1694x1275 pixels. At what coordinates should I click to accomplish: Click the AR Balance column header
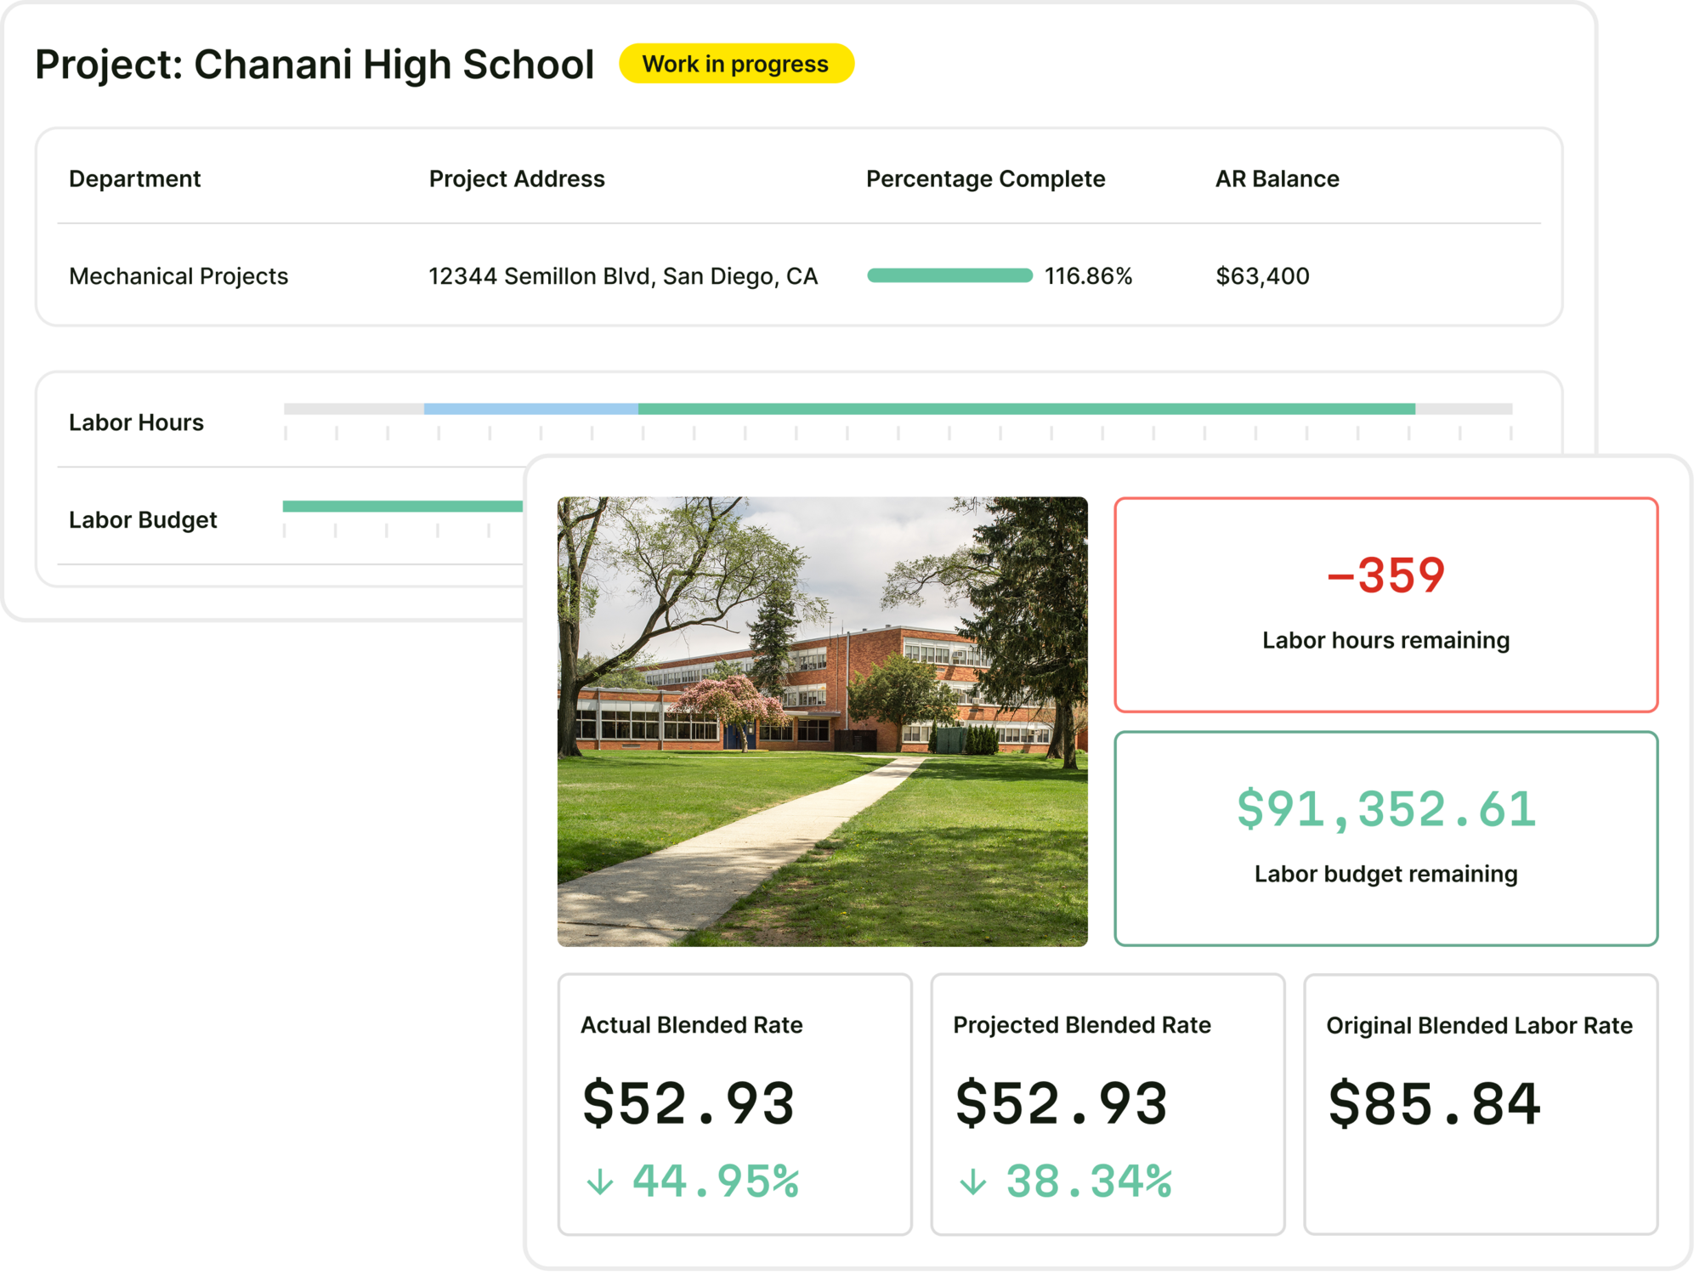tap(1277, 178)
